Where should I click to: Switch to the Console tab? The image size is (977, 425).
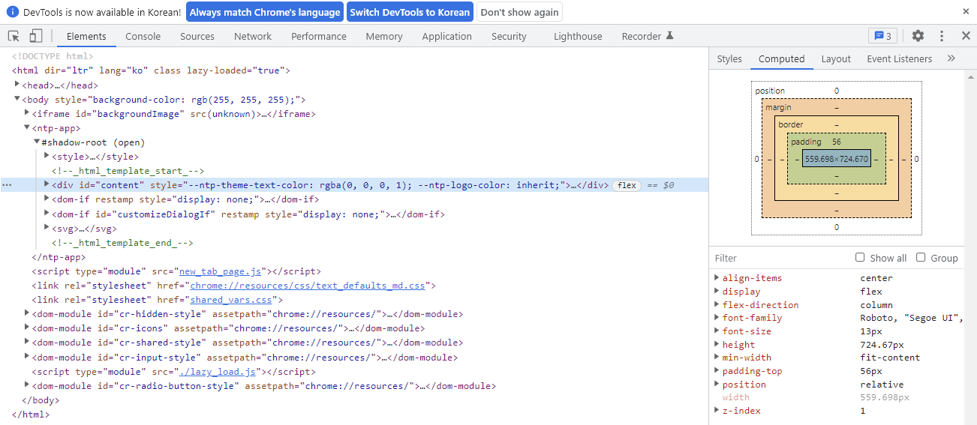pyautogui.click(x=143, y=36)
